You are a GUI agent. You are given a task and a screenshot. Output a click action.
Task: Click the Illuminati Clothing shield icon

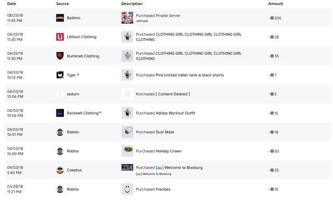[60, 56]
